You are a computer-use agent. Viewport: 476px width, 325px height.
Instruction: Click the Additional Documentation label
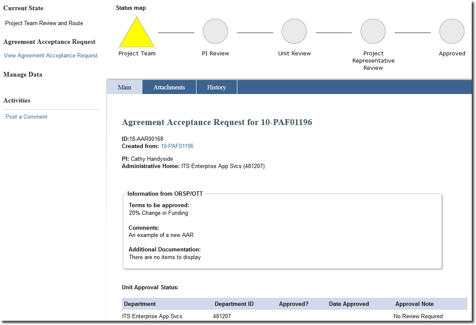pos(165,250)
